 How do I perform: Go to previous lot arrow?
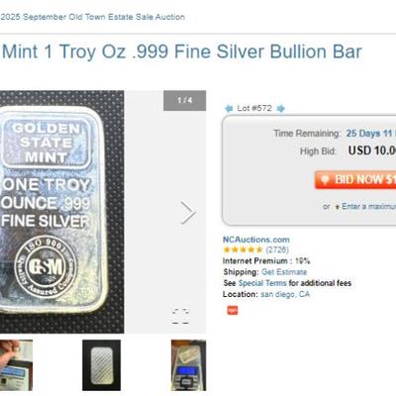(229, 108)
